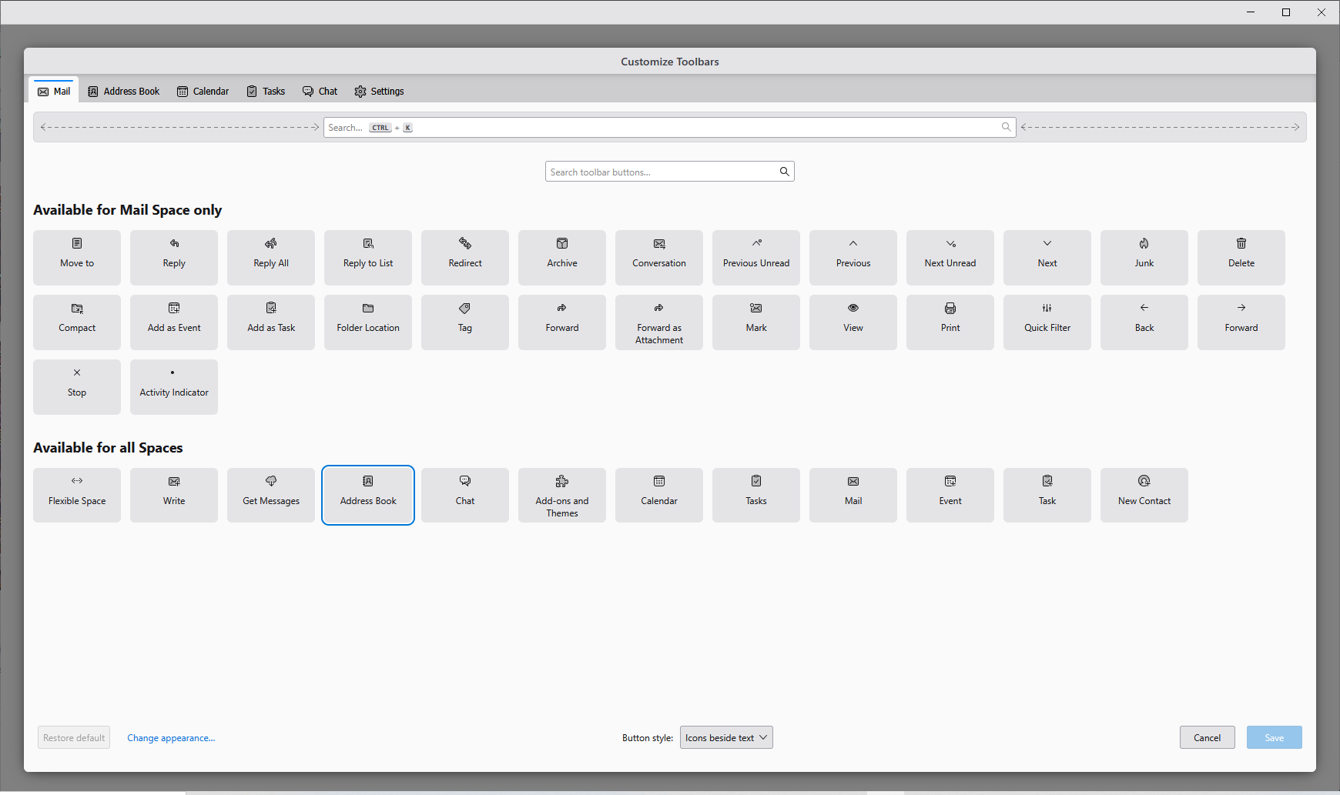The width and height of the screenshot is (1340, 795).
Task: Select the Tag button tile
Action: (465, 322)
